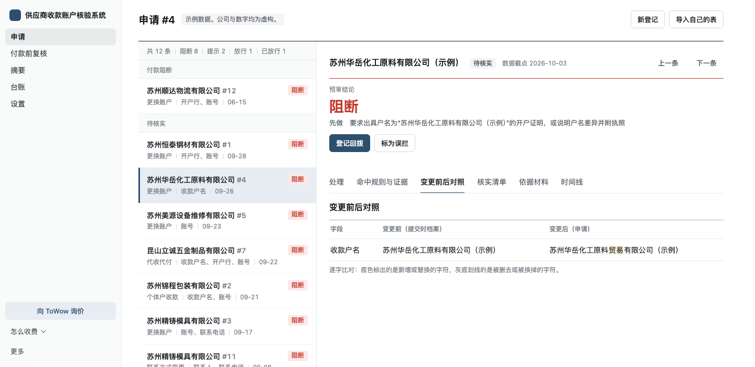The image size is (755, 367).
Task: Switch to the 时间线 tab
Action: (x=572, y=182)
